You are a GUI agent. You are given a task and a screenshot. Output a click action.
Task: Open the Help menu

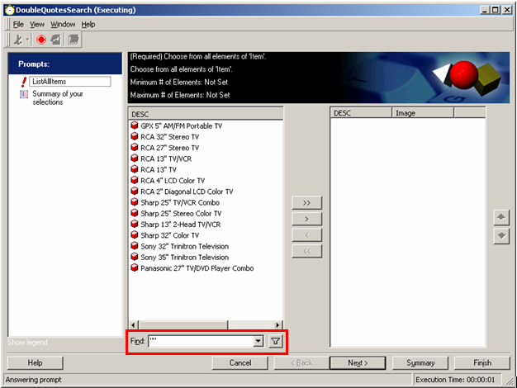pos(88,25)
